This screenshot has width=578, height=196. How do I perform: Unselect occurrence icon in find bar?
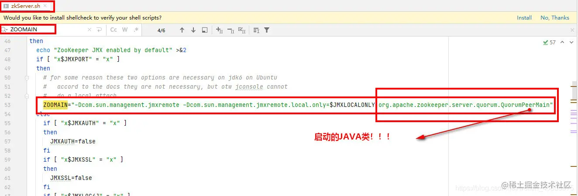(x=231, y=30)
